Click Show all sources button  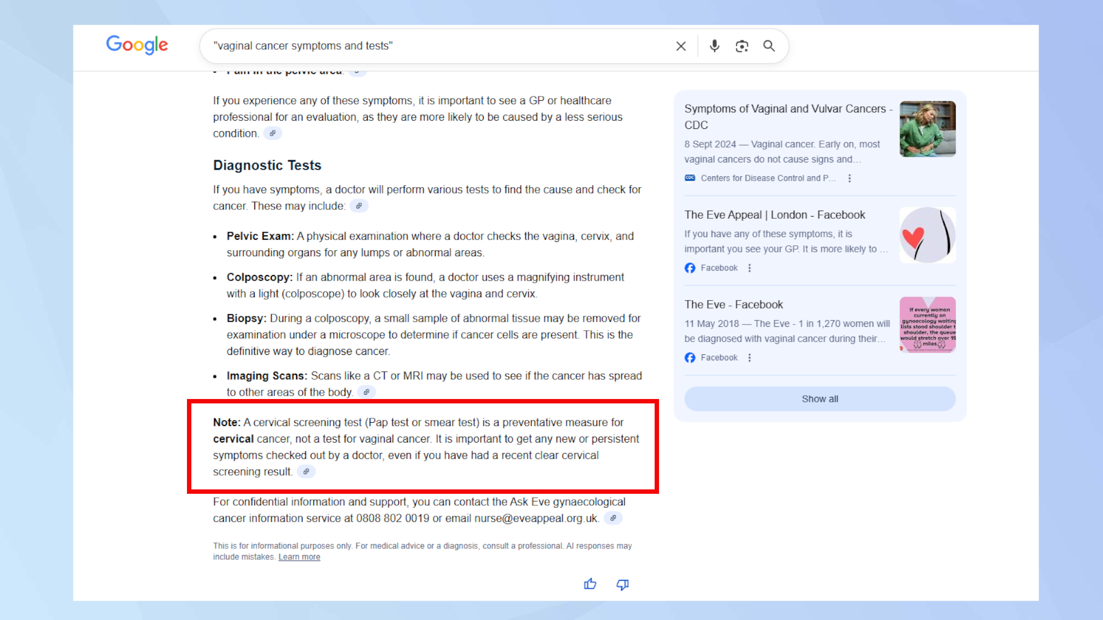point(820,399)
